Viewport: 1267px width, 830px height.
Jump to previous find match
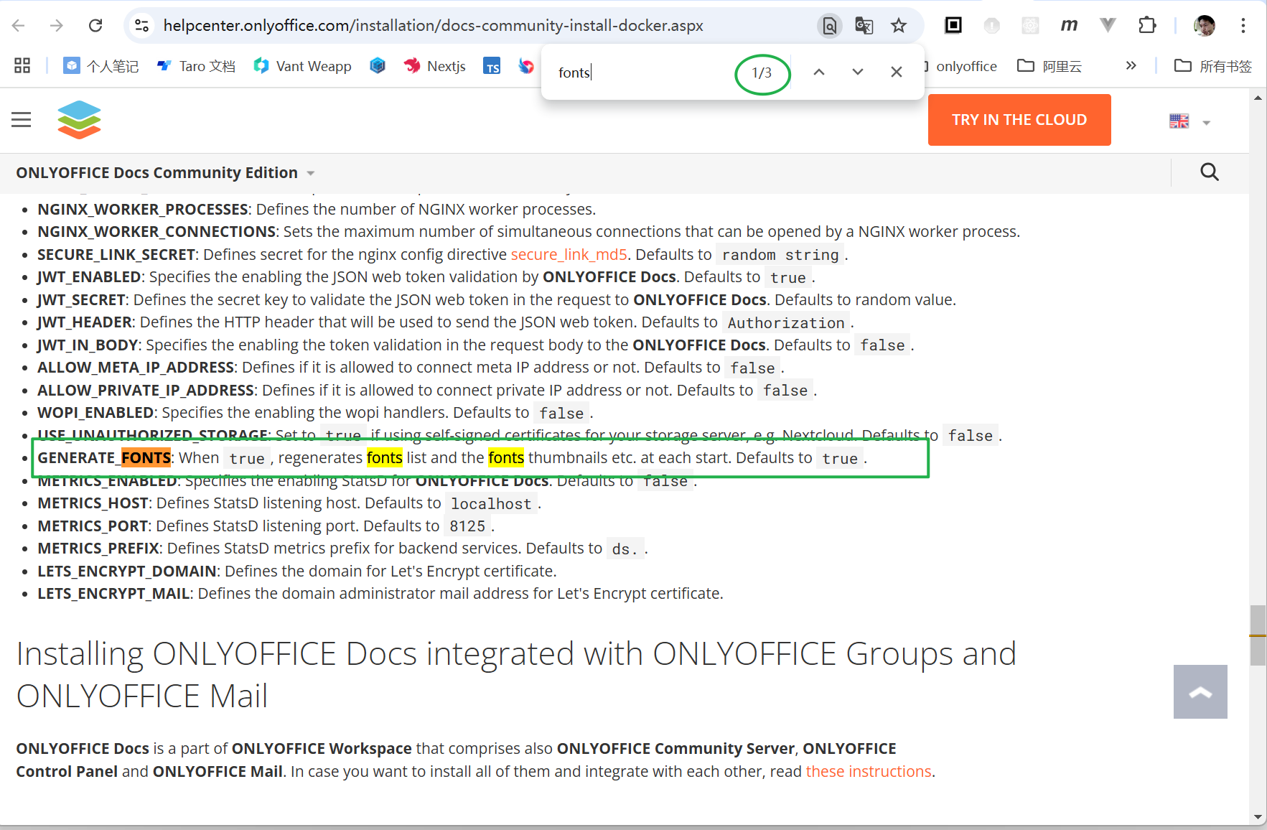click(819, 73)
